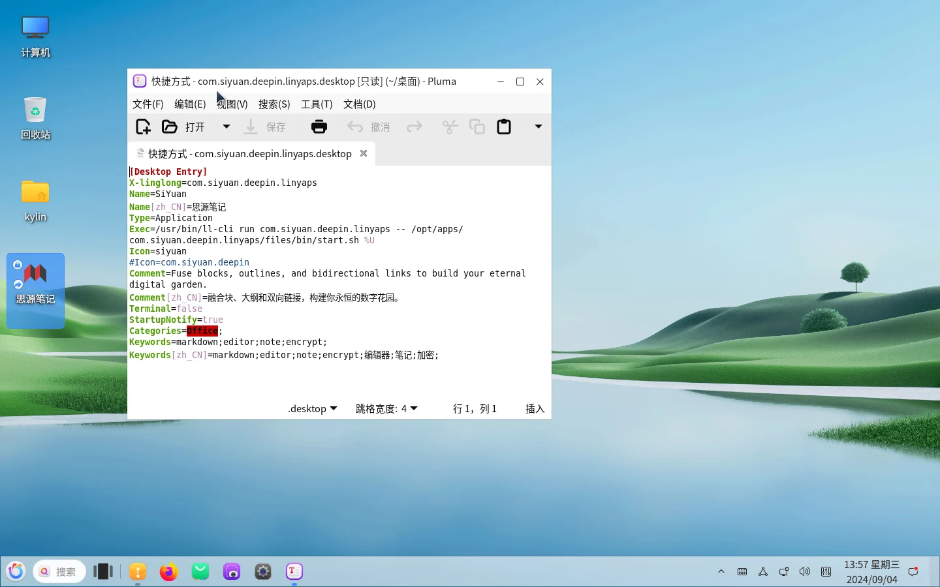Show hidden tray icons arrow
The height and width of the screenshot is (587, 940).
[x=721, y=572]
